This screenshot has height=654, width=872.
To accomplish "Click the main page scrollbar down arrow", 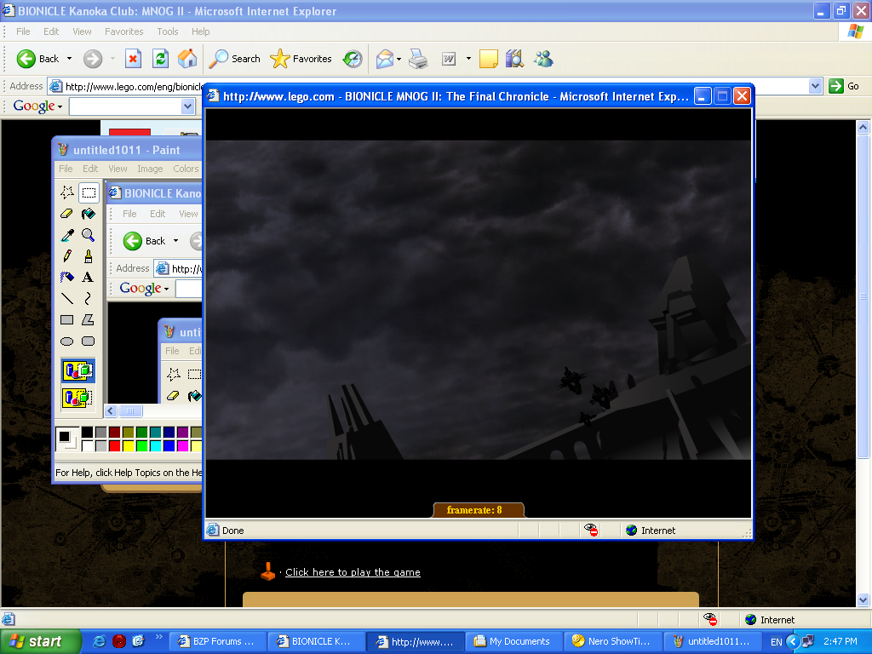I will pyautogui.click(x=863, y=600).
